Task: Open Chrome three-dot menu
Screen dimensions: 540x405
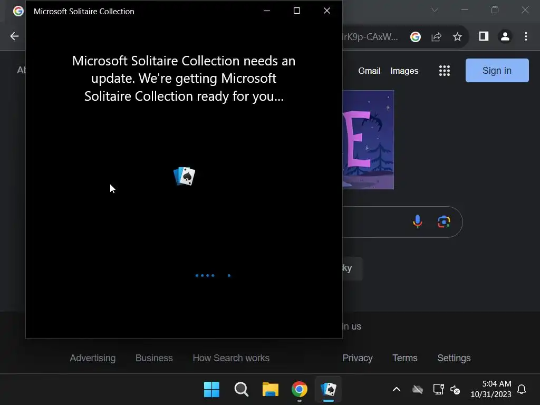Action: click(526, 36)
